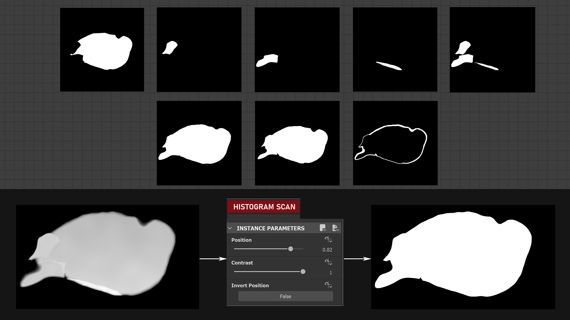Toggle the Invert Position False button
The image size is (570, 320).
pos(285,296)
